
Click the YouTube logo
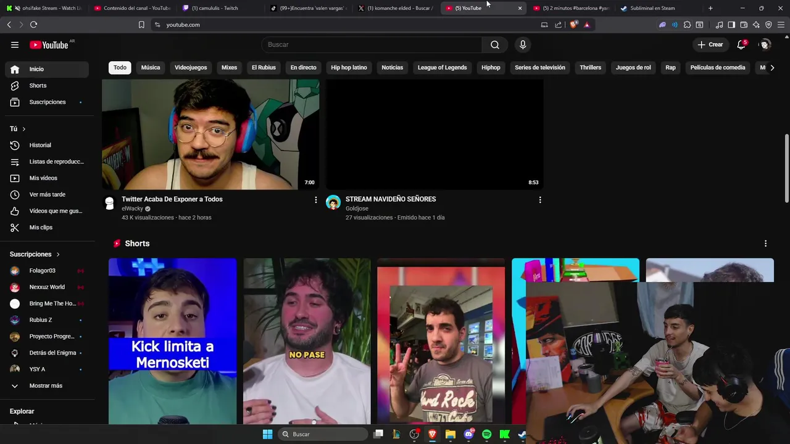tap(49, 44)
